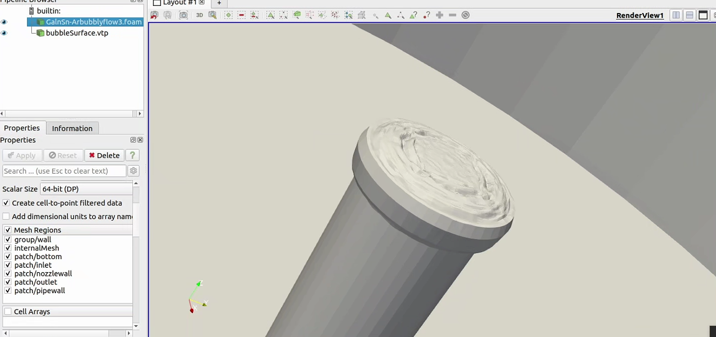This screenshot has width=716, height=337.
Task: Hide GaInSn-Arbubblyflow3.foam with its eye icon
Action: 4,22
